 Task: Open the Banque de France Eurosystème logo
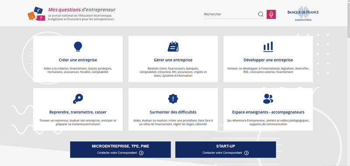[303, 14]
